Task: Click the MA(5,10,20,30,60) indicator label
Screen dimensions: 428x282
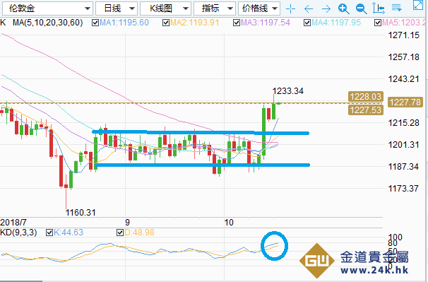Action: coord(47,23)
